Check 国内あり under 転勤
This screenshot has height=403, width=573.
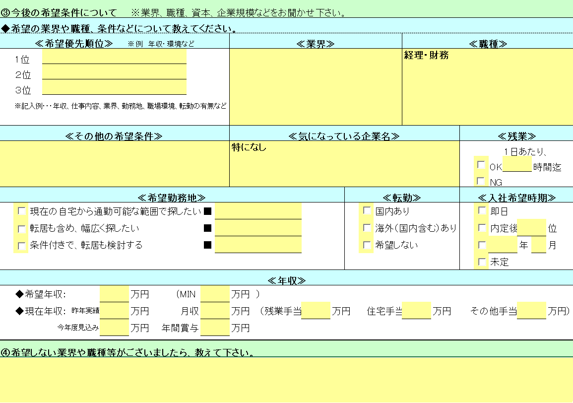[x=367, y=210]
